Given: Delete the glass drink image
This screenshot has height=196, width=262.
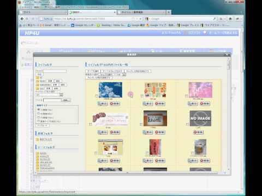Looking at the screenshot, I should 205,161.
